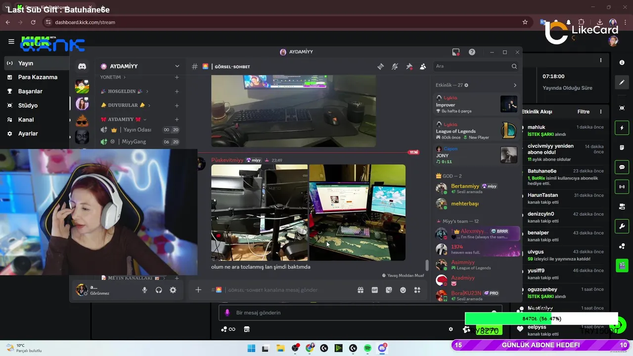Click Püskevitmiyy username in chat
This screenshot has width=633, height=356.
tap(227, 160)
